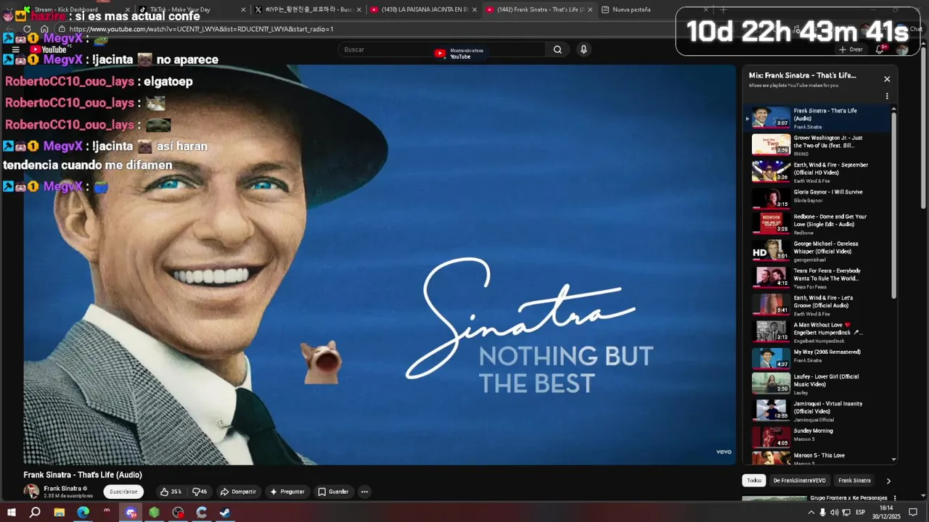Open the Crear upload button
The width and height of the screenshot is (929, 522).
click(851, 49)
